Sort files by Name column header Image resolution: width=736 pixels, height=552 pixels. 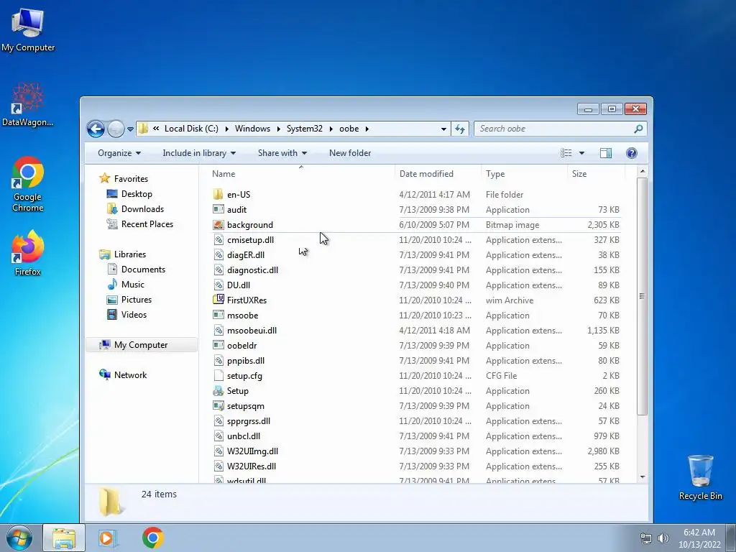[x=301, y=174]
